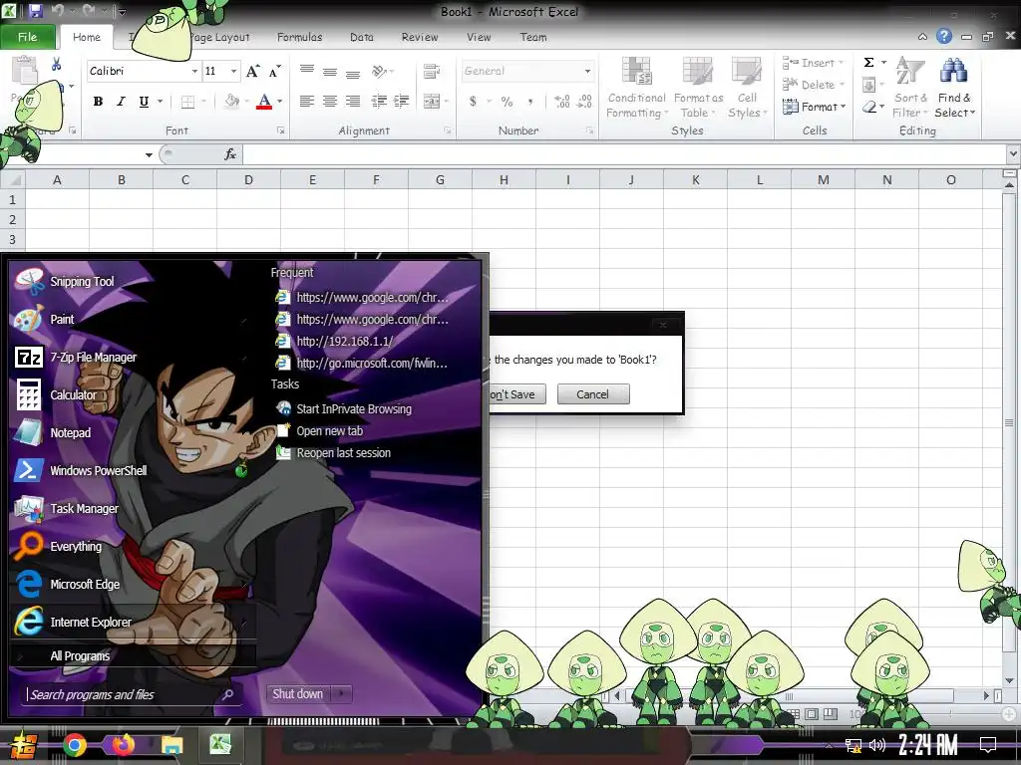Open the Name Box dropdown arrow
This screenshot has width=1021, height=765.
pos(150,154)
